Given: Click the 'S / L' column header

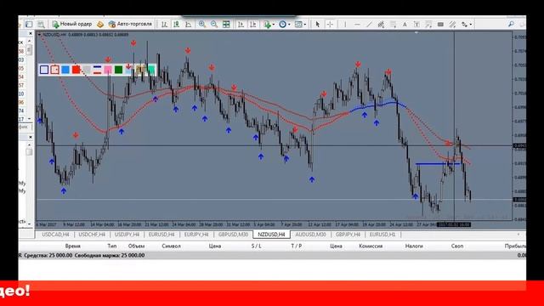Looking at the screenshot, I should click(x=257, y=246).
